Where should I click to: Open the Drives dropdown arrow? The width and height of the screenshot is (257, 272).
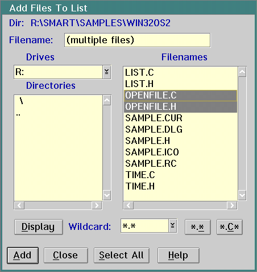pyautogui.click(x=107, y=72)
